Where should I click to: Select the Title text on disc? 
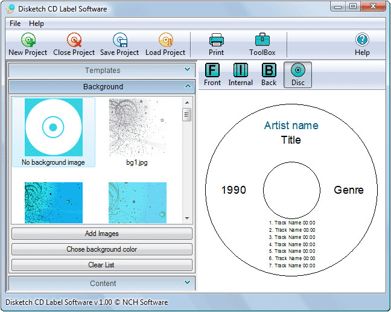tap(291, 139)
